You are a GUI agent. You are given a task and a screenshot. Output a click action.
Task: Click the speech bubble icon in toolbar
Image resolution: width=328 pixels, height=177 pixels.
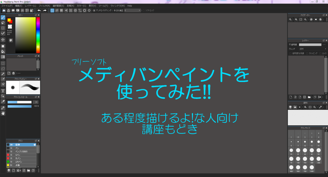click(x=13, y=11)
